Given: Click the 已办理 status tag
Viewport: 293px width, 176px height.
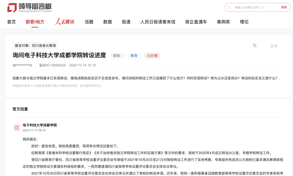Looking at the screenshot, I should (x=152, y=56).
